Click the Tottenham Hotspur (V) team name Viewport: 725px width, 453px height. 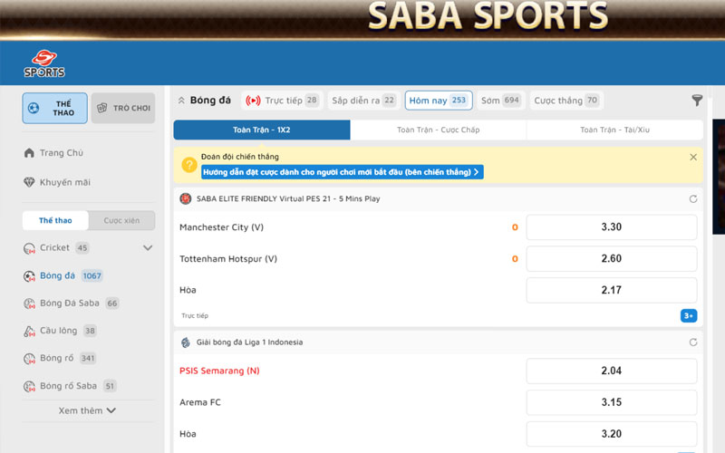(x=228, y=259)
